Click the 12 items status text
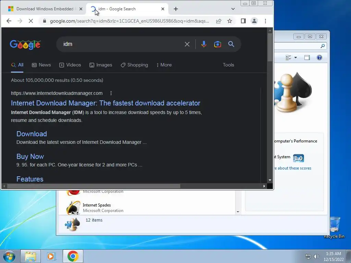Screen dimensions: 351x263 [x=94, y=220]
